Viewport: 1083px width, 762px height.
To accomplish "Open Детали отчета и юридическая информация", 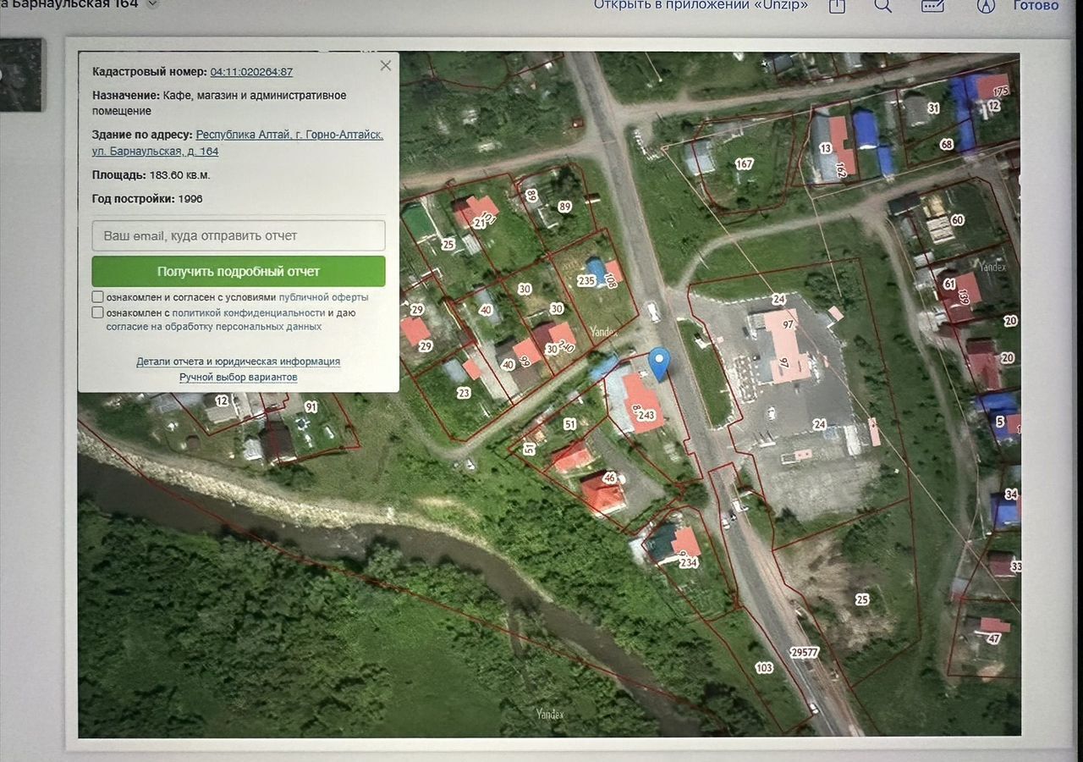I will click(x=239, y=362).
